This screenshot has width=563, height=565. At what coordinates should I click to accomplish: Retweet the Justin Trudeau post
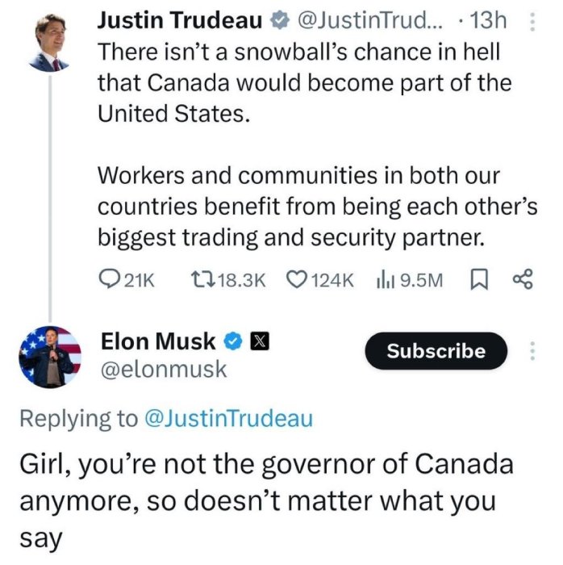pos(202,279)
